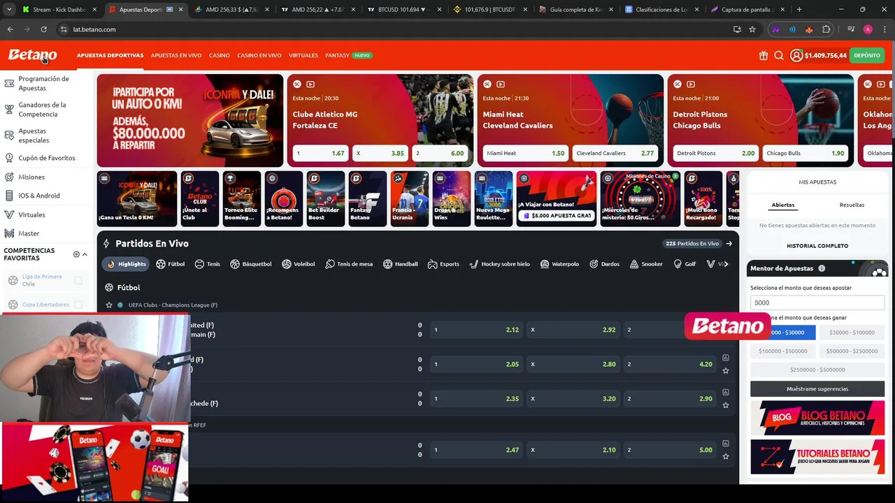Select the Waterpolo sport filter
This screenshot has width=895, height=503.
[x=559, y=264]
